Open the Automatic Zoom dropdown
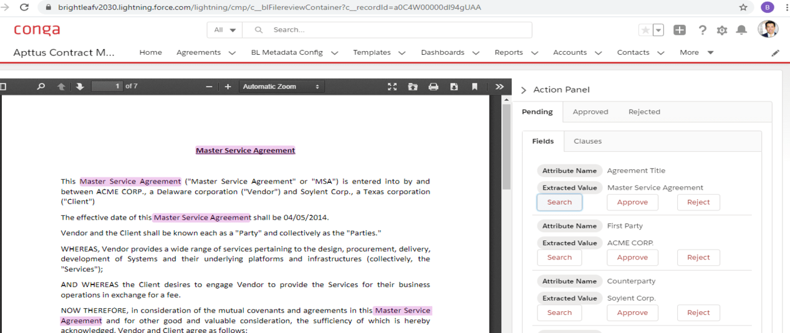 click(x=281, y=87)
